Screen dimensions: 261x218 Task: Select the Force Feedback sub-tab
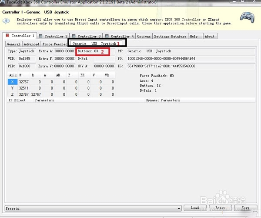tap(55, 44)
